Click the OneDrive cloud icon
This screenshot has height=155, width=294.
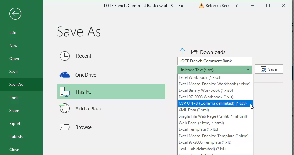pos(65,75)
